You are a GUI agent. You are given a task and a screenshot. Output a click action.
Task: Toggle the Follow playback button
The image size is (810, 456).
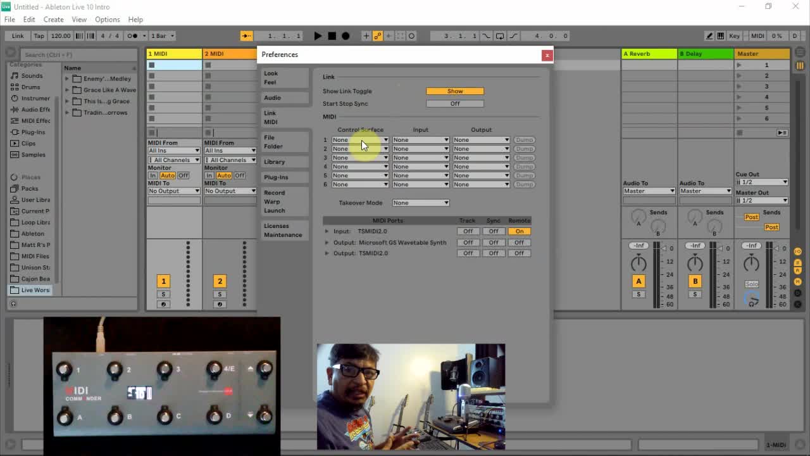(247, 36)
